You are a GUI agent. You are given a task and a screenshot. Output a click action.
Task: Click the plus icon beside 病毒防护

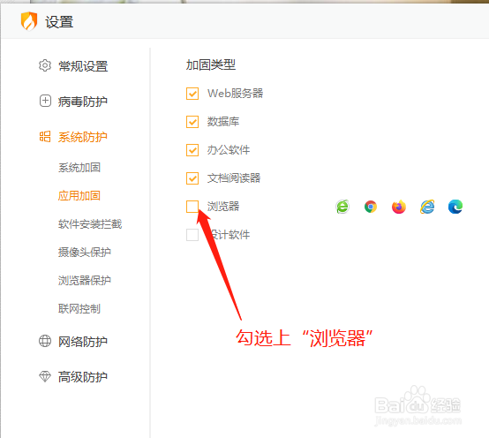tap(45, 101)
